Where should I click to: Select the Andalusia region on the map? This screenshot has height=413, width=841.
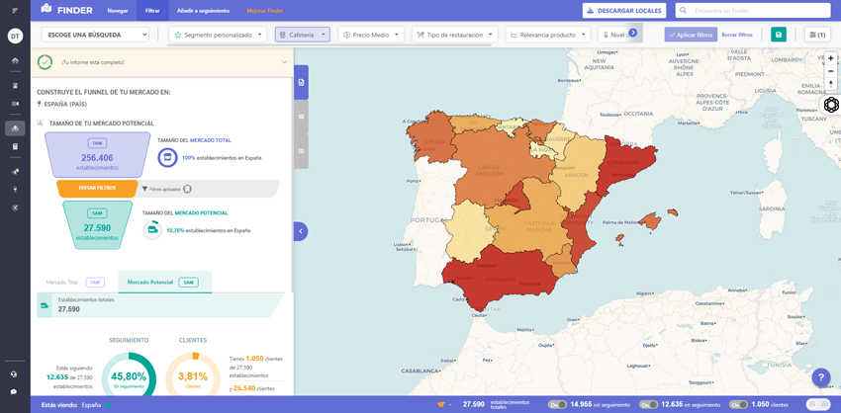500,277
